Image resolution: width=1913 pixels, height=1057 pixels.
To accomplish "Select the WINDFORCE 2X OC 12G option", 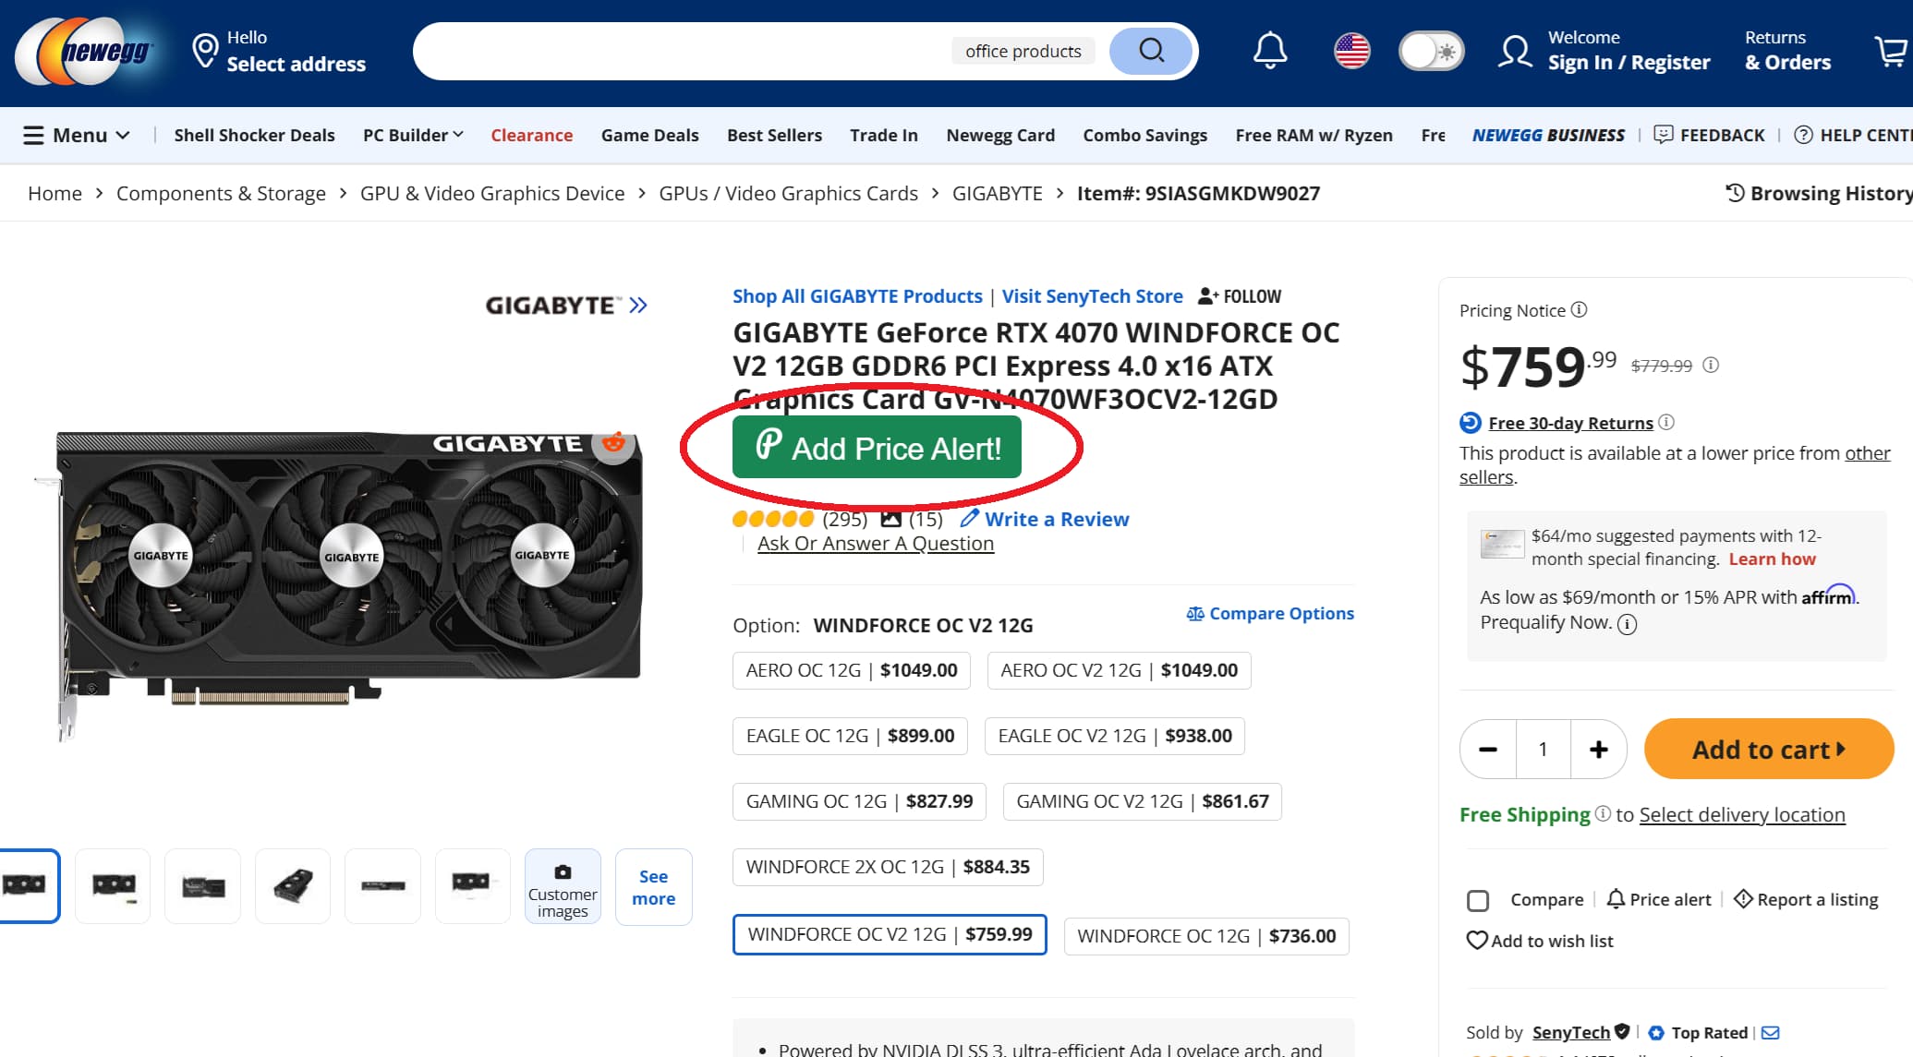I will click(887, 867).
